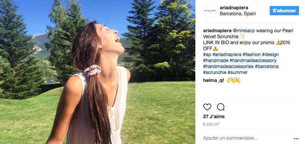Screen dimensions: 305x144
Task: Click the Ajouter un commentaire field
Action: click(230, 138)
